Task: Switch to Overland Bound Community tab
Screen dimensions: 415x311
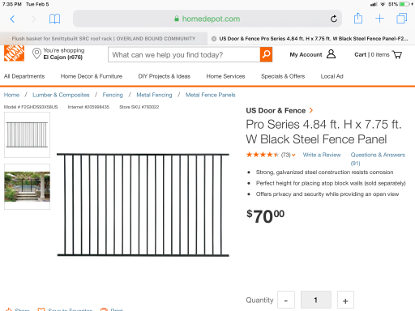Action: [104, 39]
